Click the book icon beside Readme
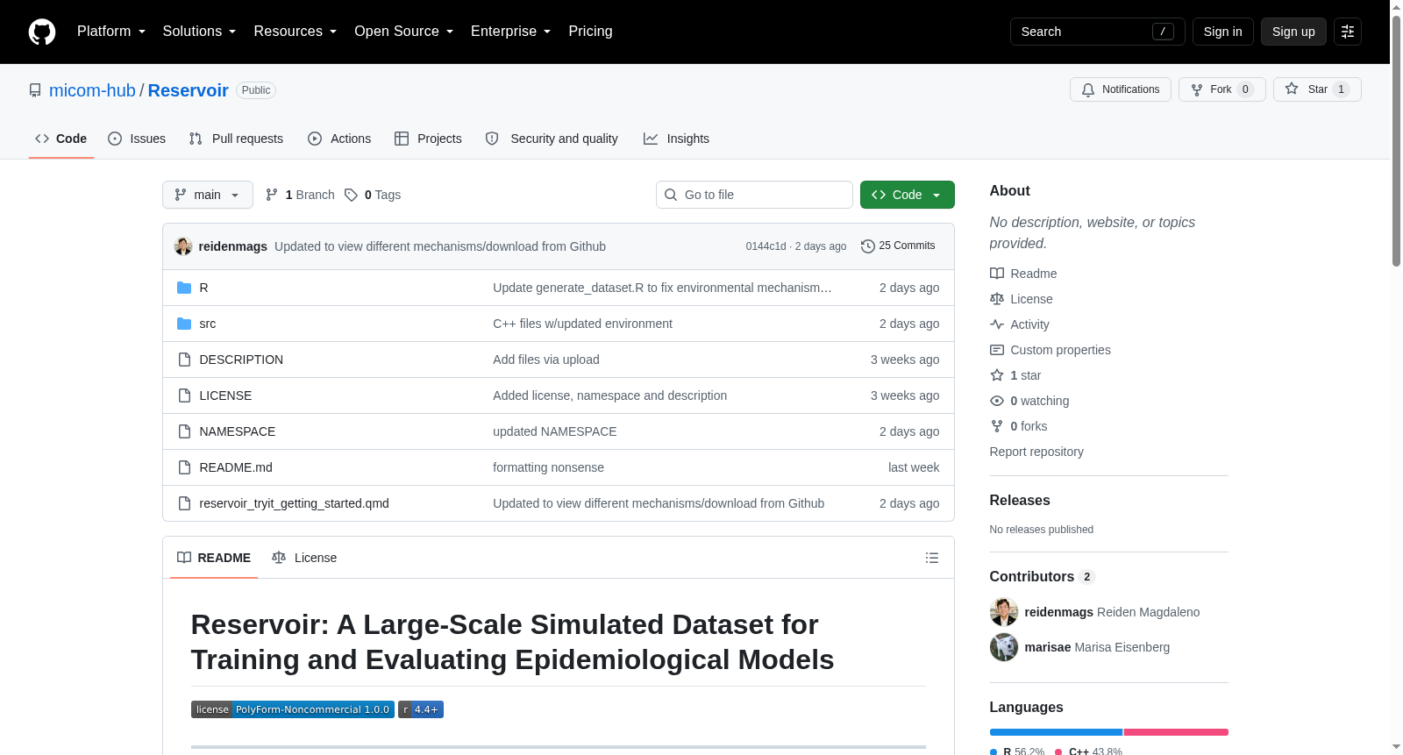 coord(997,274)
